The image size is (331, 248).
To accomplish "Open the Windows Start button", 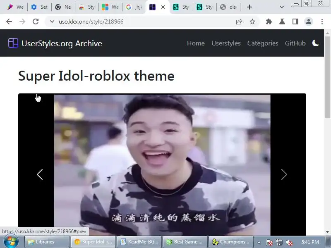I will [11, 241].
